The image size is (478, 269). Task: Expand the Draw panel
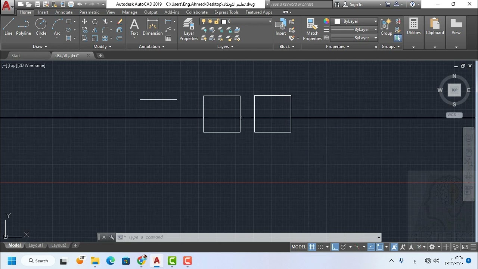[x=40, y=47]
